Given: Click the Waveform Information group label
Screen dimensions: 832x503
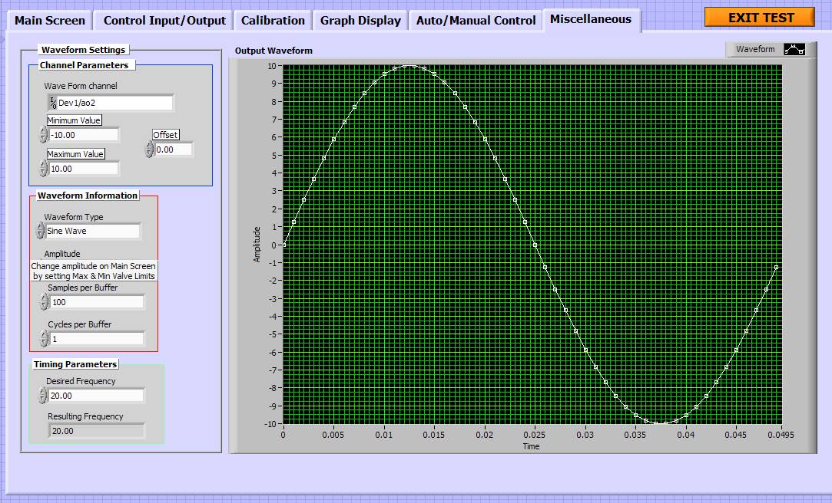Looking at the screenshot, I should click(88, 196).
